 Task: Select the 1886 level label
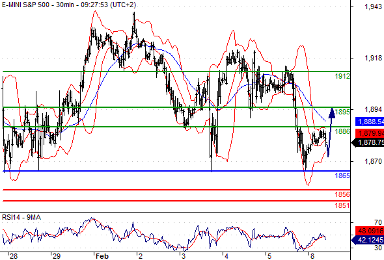(x=342, y=131)
